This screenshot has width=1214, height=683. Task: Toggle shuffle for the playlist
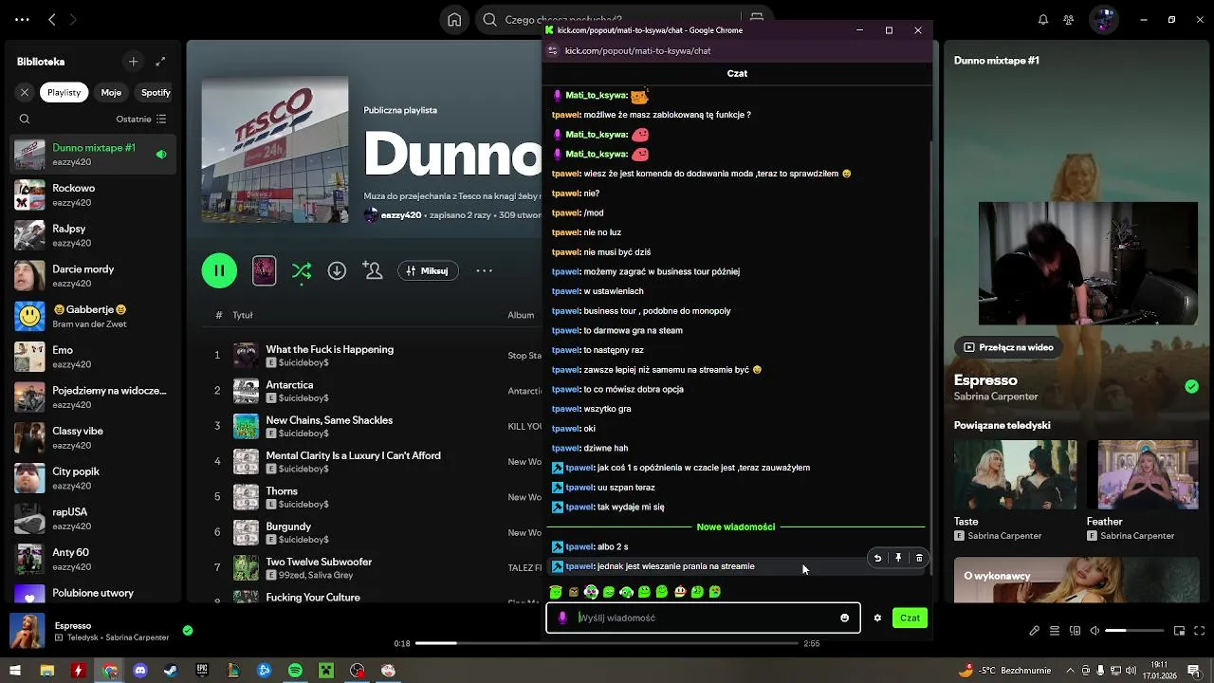click(302, 270)
